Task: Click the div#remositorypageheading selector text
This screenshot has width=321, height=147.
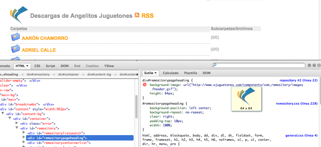Action: click(x=166, y=80)
